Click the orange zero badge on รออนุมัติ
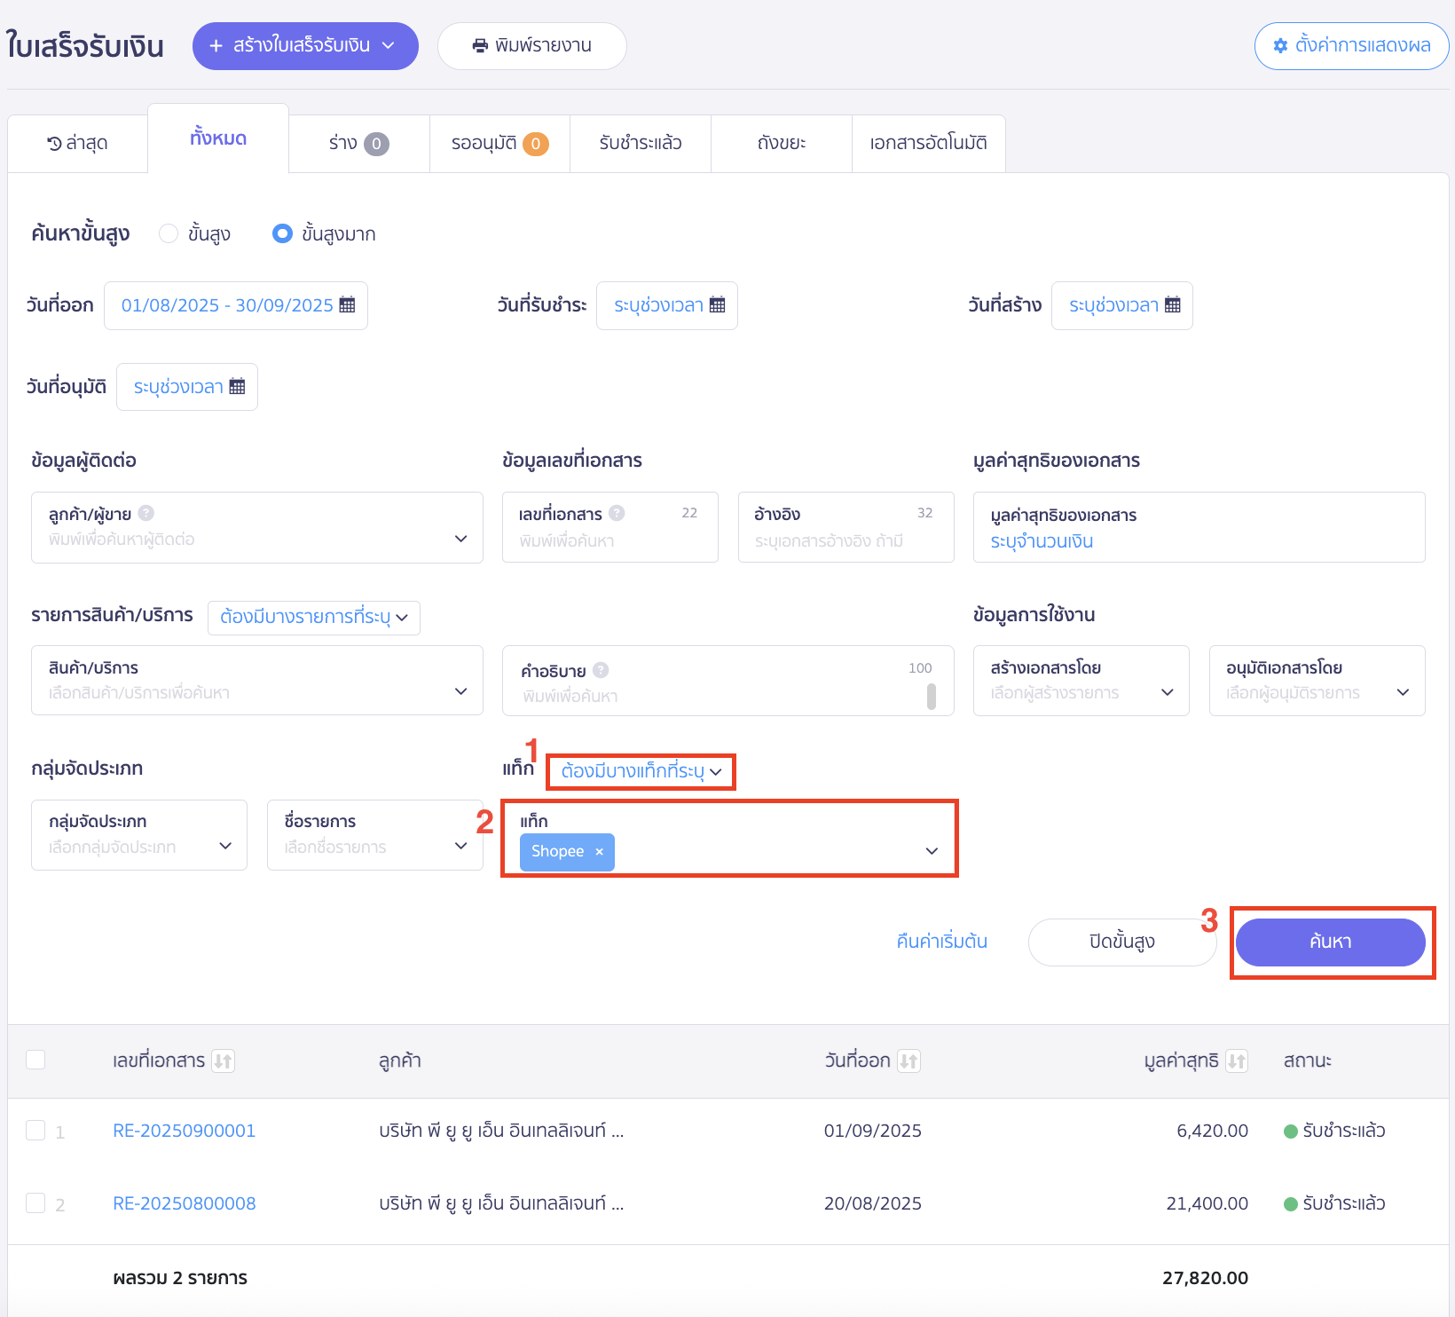Image resolution: width=1455 pixels, height=1317 pixels. point(536,144)
